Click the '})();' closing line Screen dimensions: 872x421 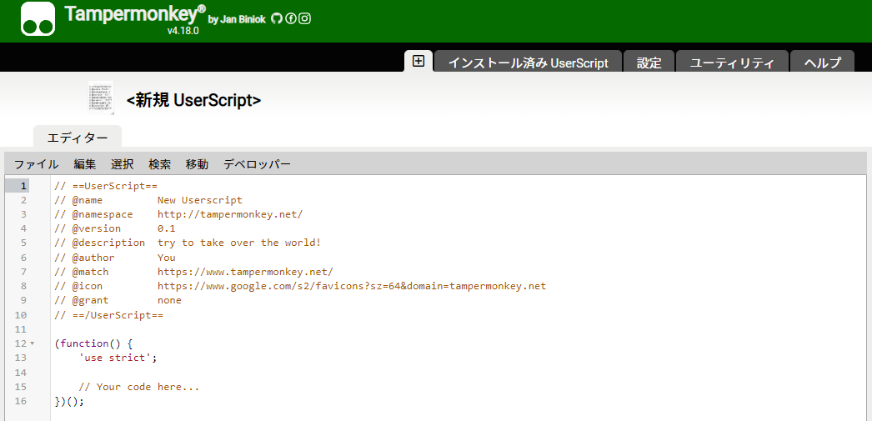69,401
